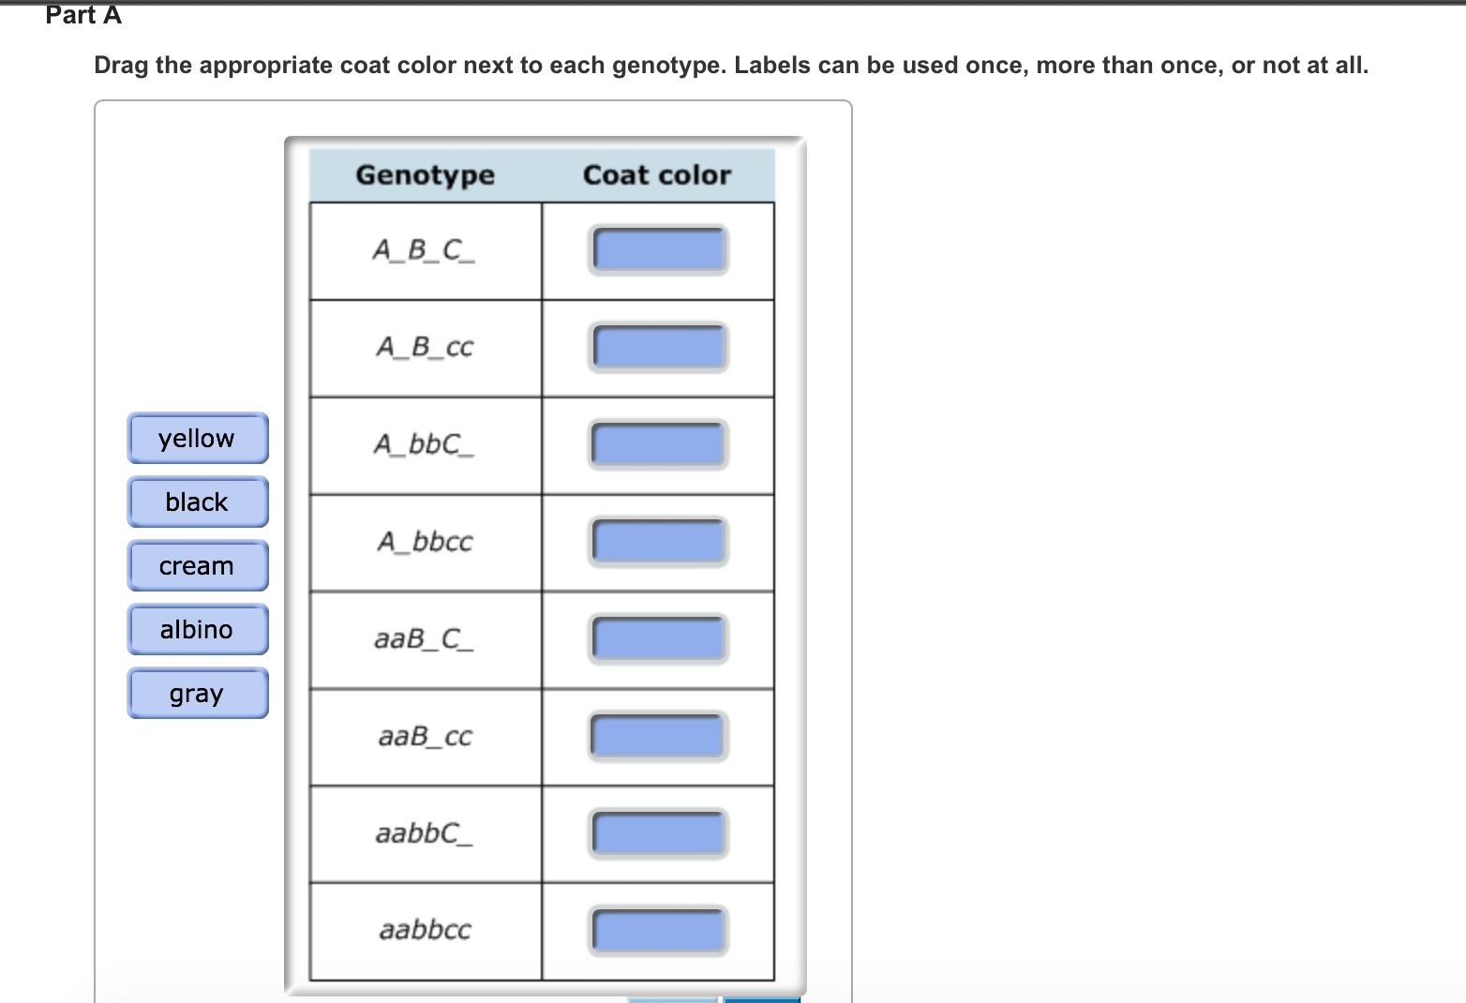Select the albino coat color label

(197, 629)
